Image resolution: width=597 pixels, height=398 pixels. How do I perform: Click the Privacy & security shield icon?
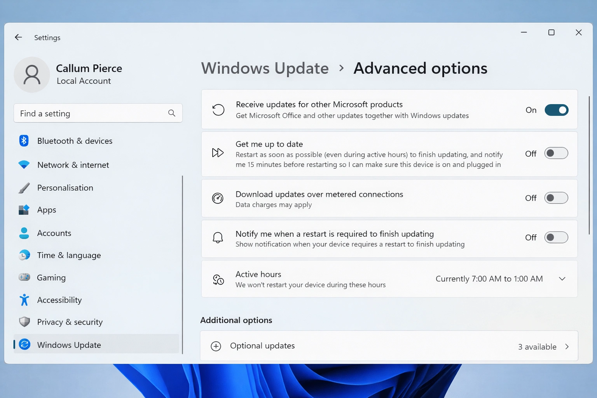point(24,322)
